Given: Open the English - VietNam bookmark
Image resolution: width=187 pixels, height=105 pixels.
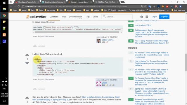Looking at the screenshot, I should [117, 10].
